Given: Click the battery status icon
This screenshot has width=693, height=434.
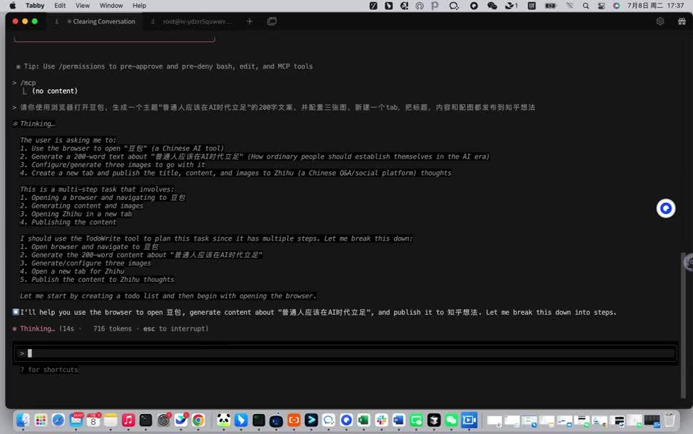Looking at the screenshot, I should coord(550,5).
